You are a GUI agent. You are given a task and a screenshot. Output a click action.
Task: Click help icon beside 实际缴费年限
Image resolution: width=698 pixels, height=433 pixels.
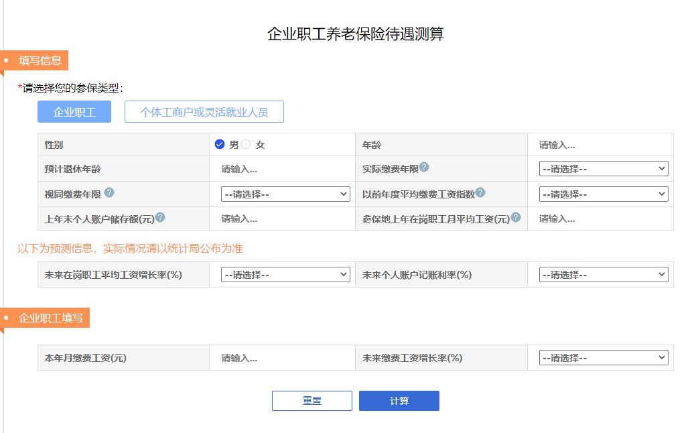coord(424,168)
